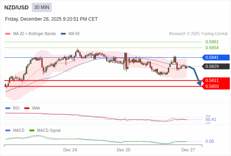Image resolution: width=231 pixels, height=156 pixels.
Task: Click the 'Dec 27' time axis label
Action: click(x=188, y=150)
